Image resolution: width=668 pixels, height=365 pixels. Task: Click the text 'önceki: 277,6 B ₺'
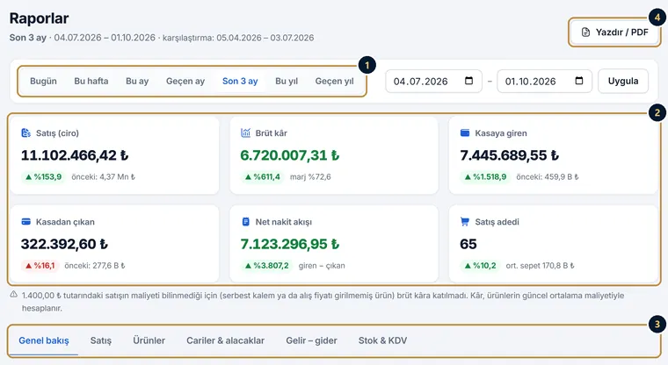[95, 266]
